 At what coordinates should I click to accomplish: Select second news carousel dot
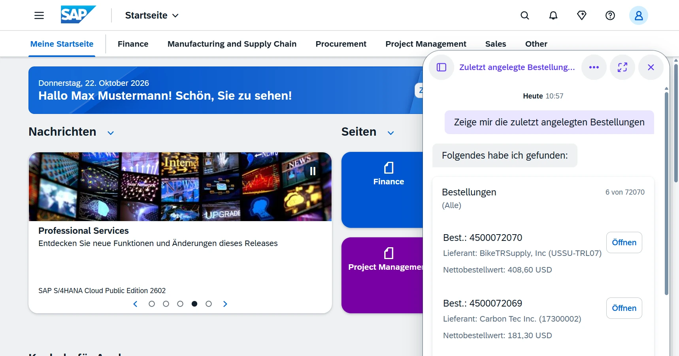click(166, 304)
